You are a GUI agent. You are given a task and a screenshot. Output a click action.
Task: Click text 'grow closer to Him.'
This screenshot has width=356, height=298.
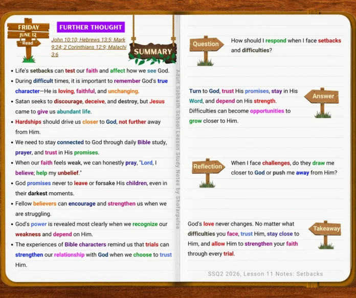[x=214, y=121]
